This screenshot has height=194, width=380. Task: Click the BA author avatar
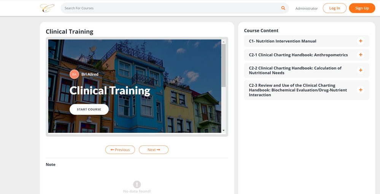point(74,74)
